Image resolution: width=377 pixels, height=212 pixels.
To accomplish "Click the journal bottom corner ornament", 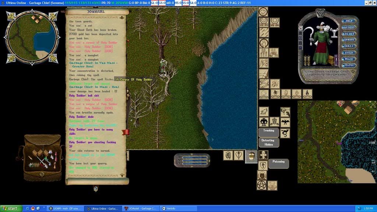I will pyautogui.click(x=122, y=175).
